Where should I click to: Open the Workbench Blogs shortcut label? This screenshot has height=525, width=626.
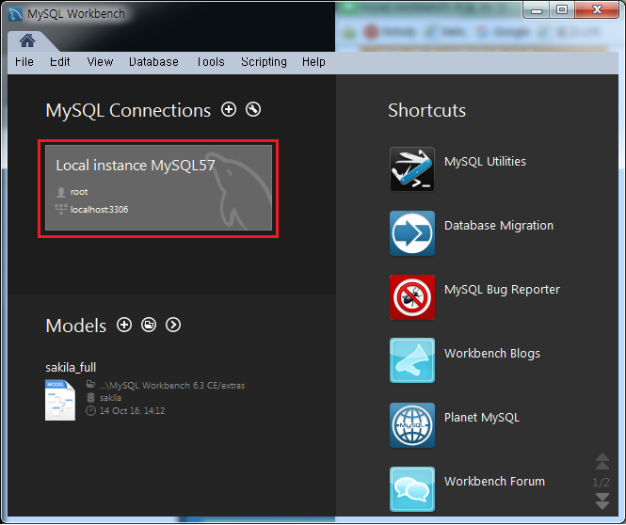pos(492,354)
